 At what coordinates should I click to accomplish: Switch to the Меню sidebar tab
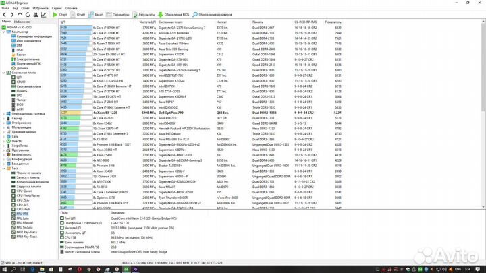pyautogui.click(x=6, y=22)
